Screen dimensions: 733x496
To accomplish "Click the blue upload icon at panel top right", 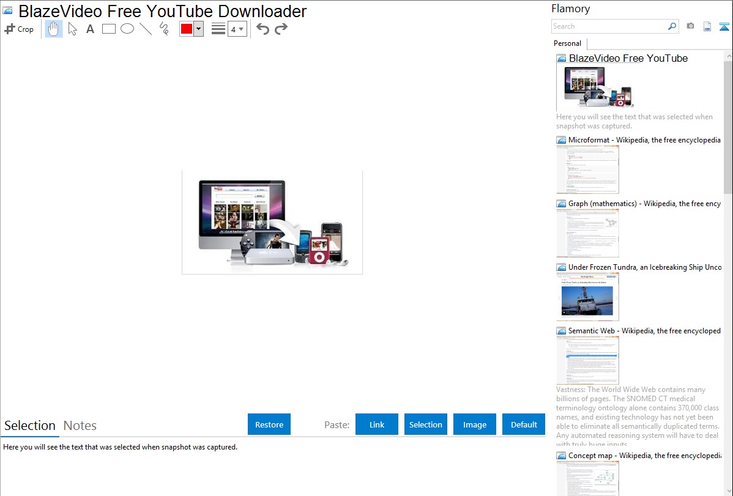I will click(x=724, y=27).
